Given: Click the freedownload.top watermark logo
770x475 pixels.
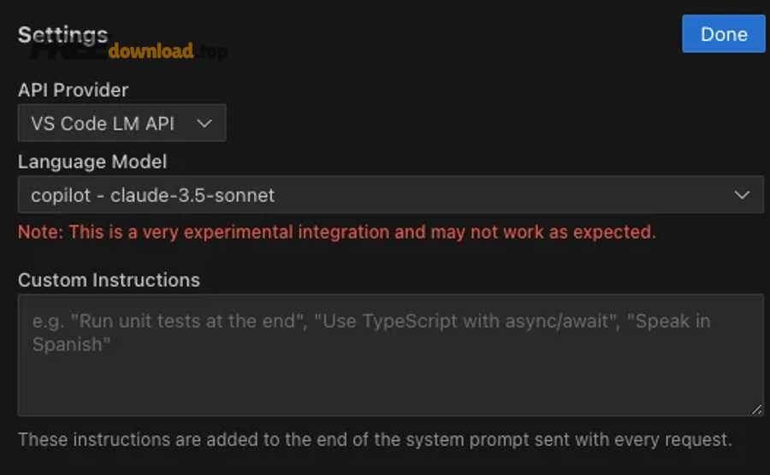Looking at the screenshot, I should click(x=129, y=51).
